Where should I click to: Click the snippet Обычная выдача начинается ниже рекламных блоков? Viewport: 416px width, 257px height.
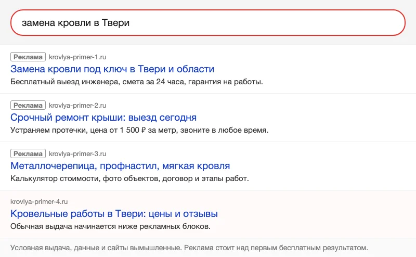pos(110,226)
